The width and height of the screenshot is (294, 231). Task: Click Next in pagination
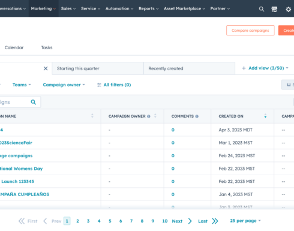[177, 221]
